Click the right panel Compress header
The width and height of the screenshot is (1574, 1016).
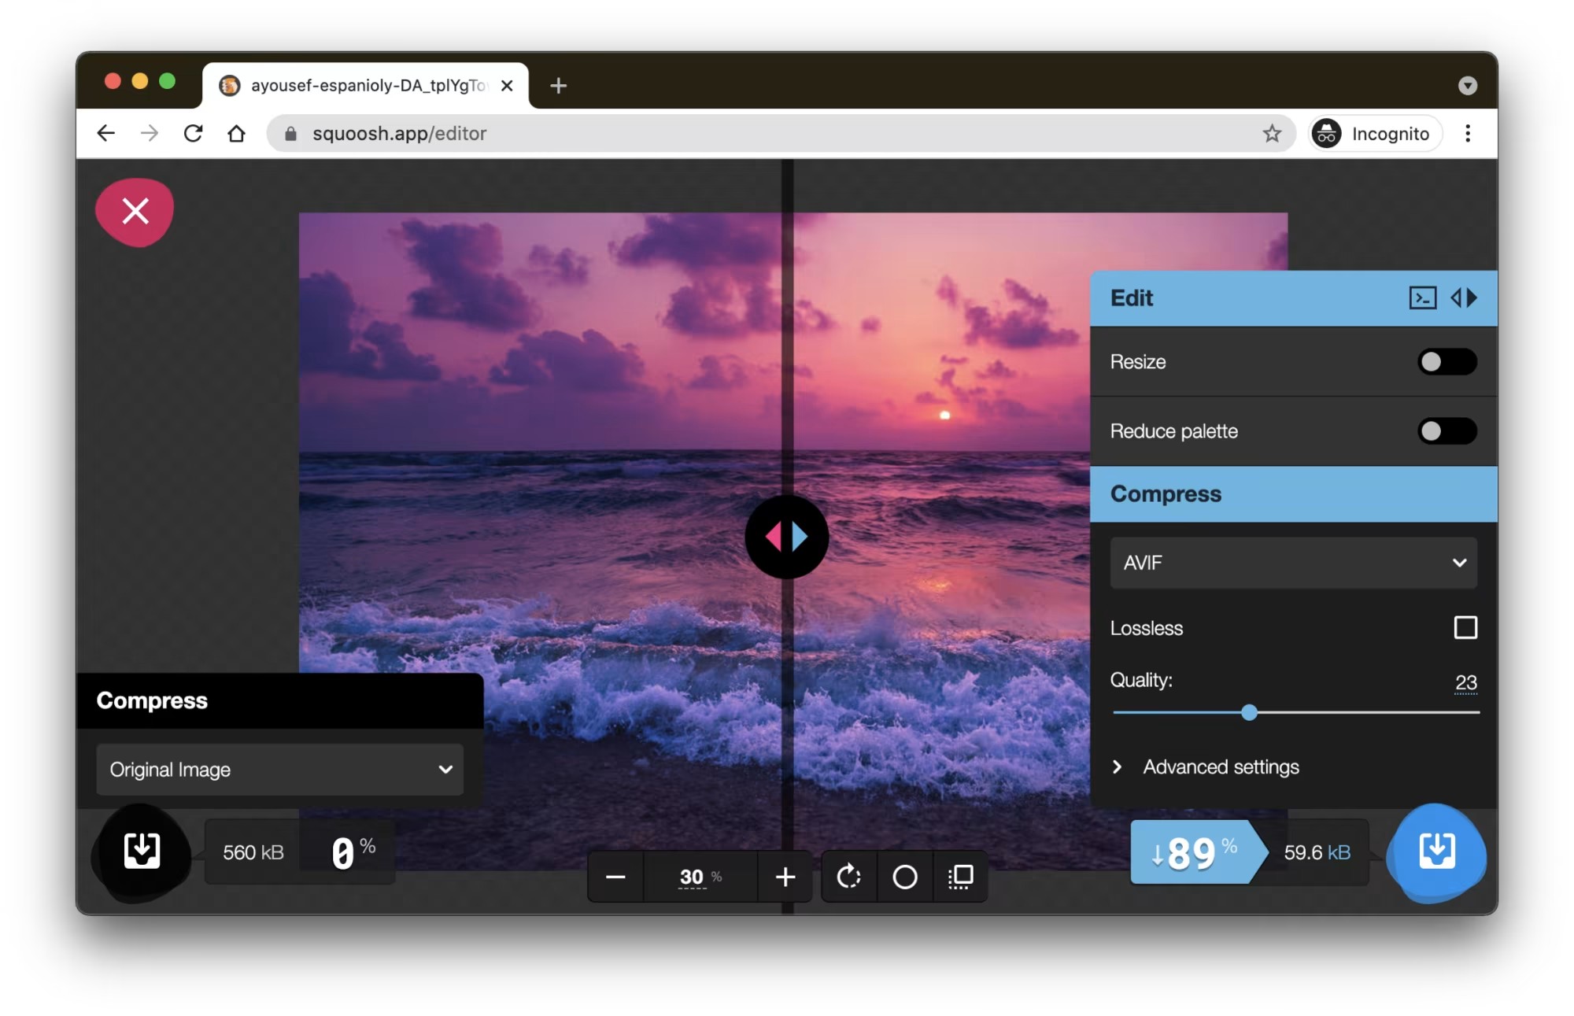pyautogui.click(x=1293, y=494)
